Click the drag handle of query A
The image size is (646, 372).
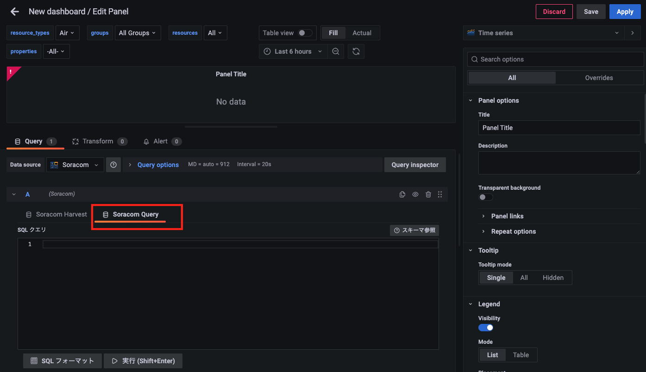point(440,194)
